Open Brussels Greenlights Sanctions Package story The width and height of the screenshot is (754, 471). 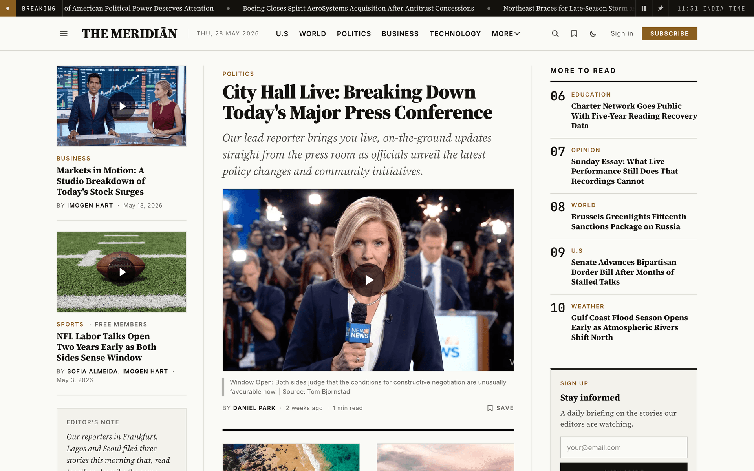pos(629,222)
